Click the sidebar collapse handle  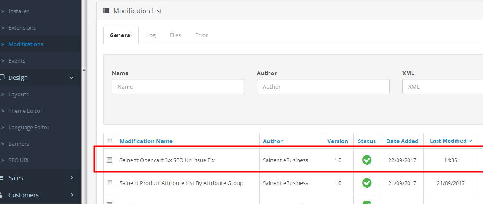pos(84,70)
